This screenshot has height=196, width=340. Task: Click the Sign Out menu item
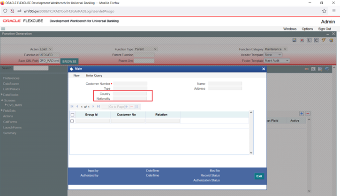point(325,29)
